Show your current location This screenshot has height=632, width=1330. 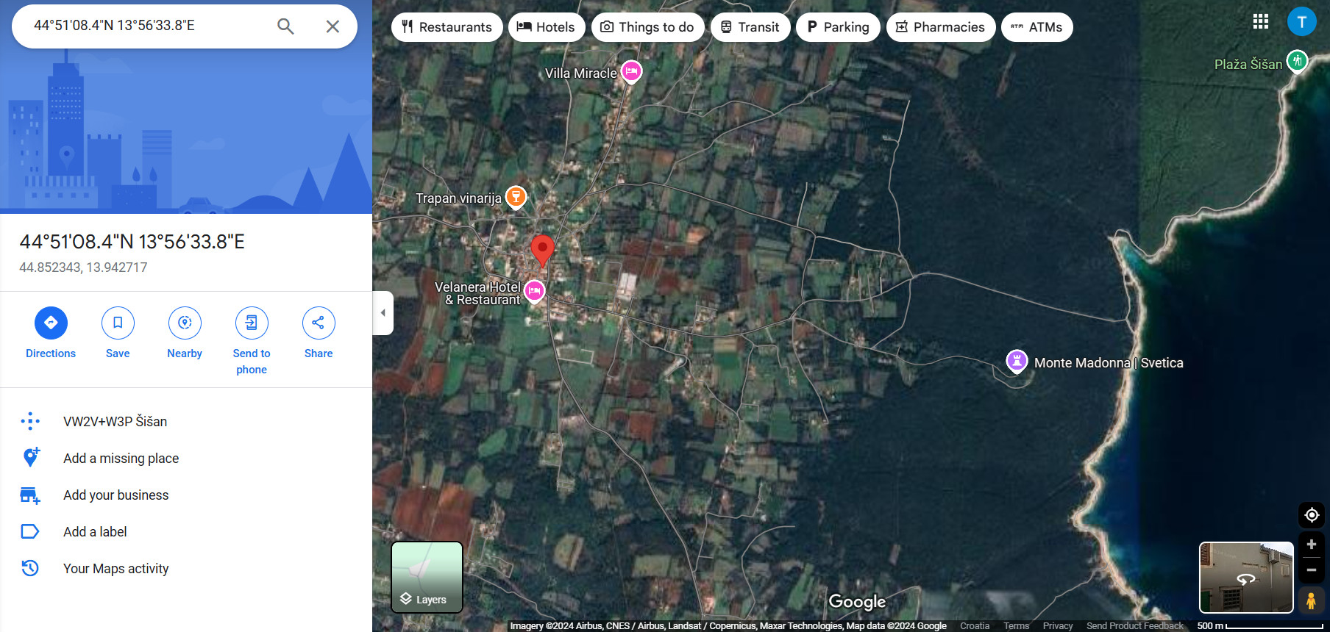tap(1311, 515)
